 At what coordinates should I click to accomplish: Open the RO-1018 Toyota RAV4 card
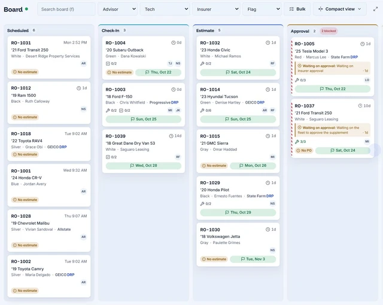[49, 144]
